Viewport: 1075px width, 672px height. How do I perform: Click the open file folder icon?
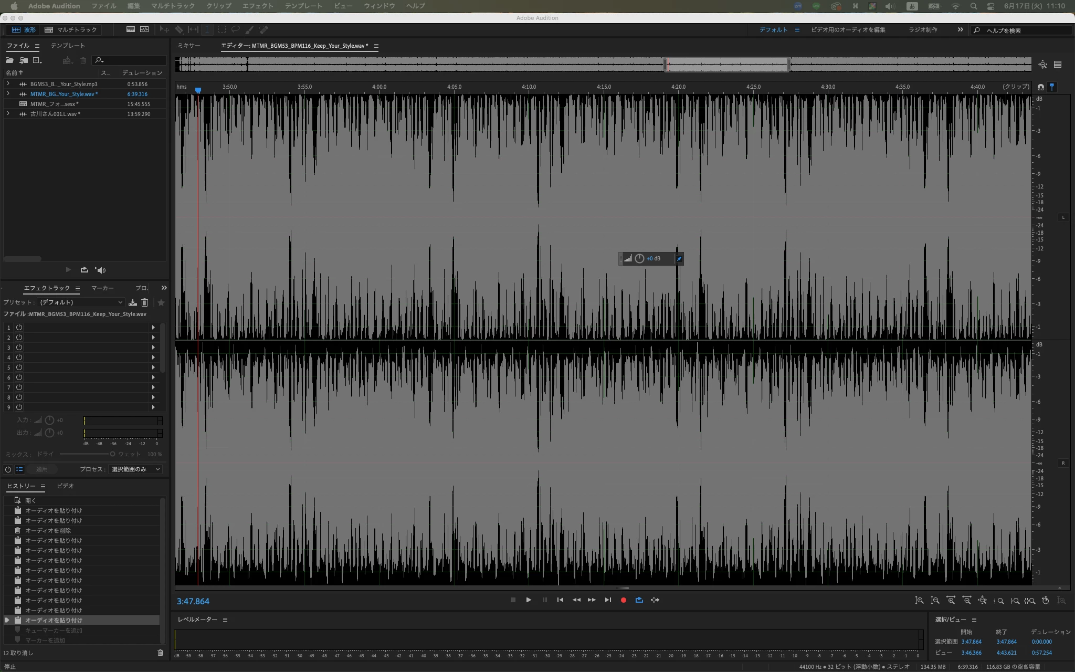(9, 60)
